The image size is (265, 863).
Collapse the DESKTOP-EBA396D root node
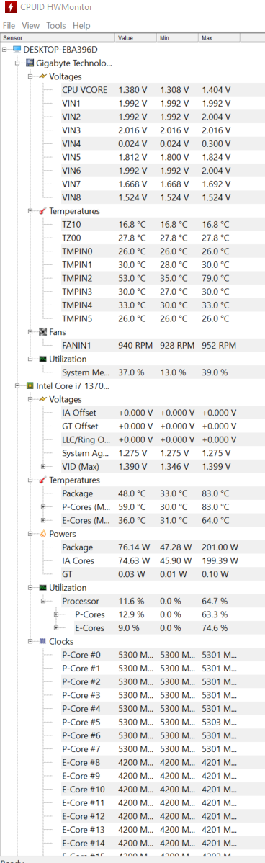pyautogui.click(x=4, y=50)
